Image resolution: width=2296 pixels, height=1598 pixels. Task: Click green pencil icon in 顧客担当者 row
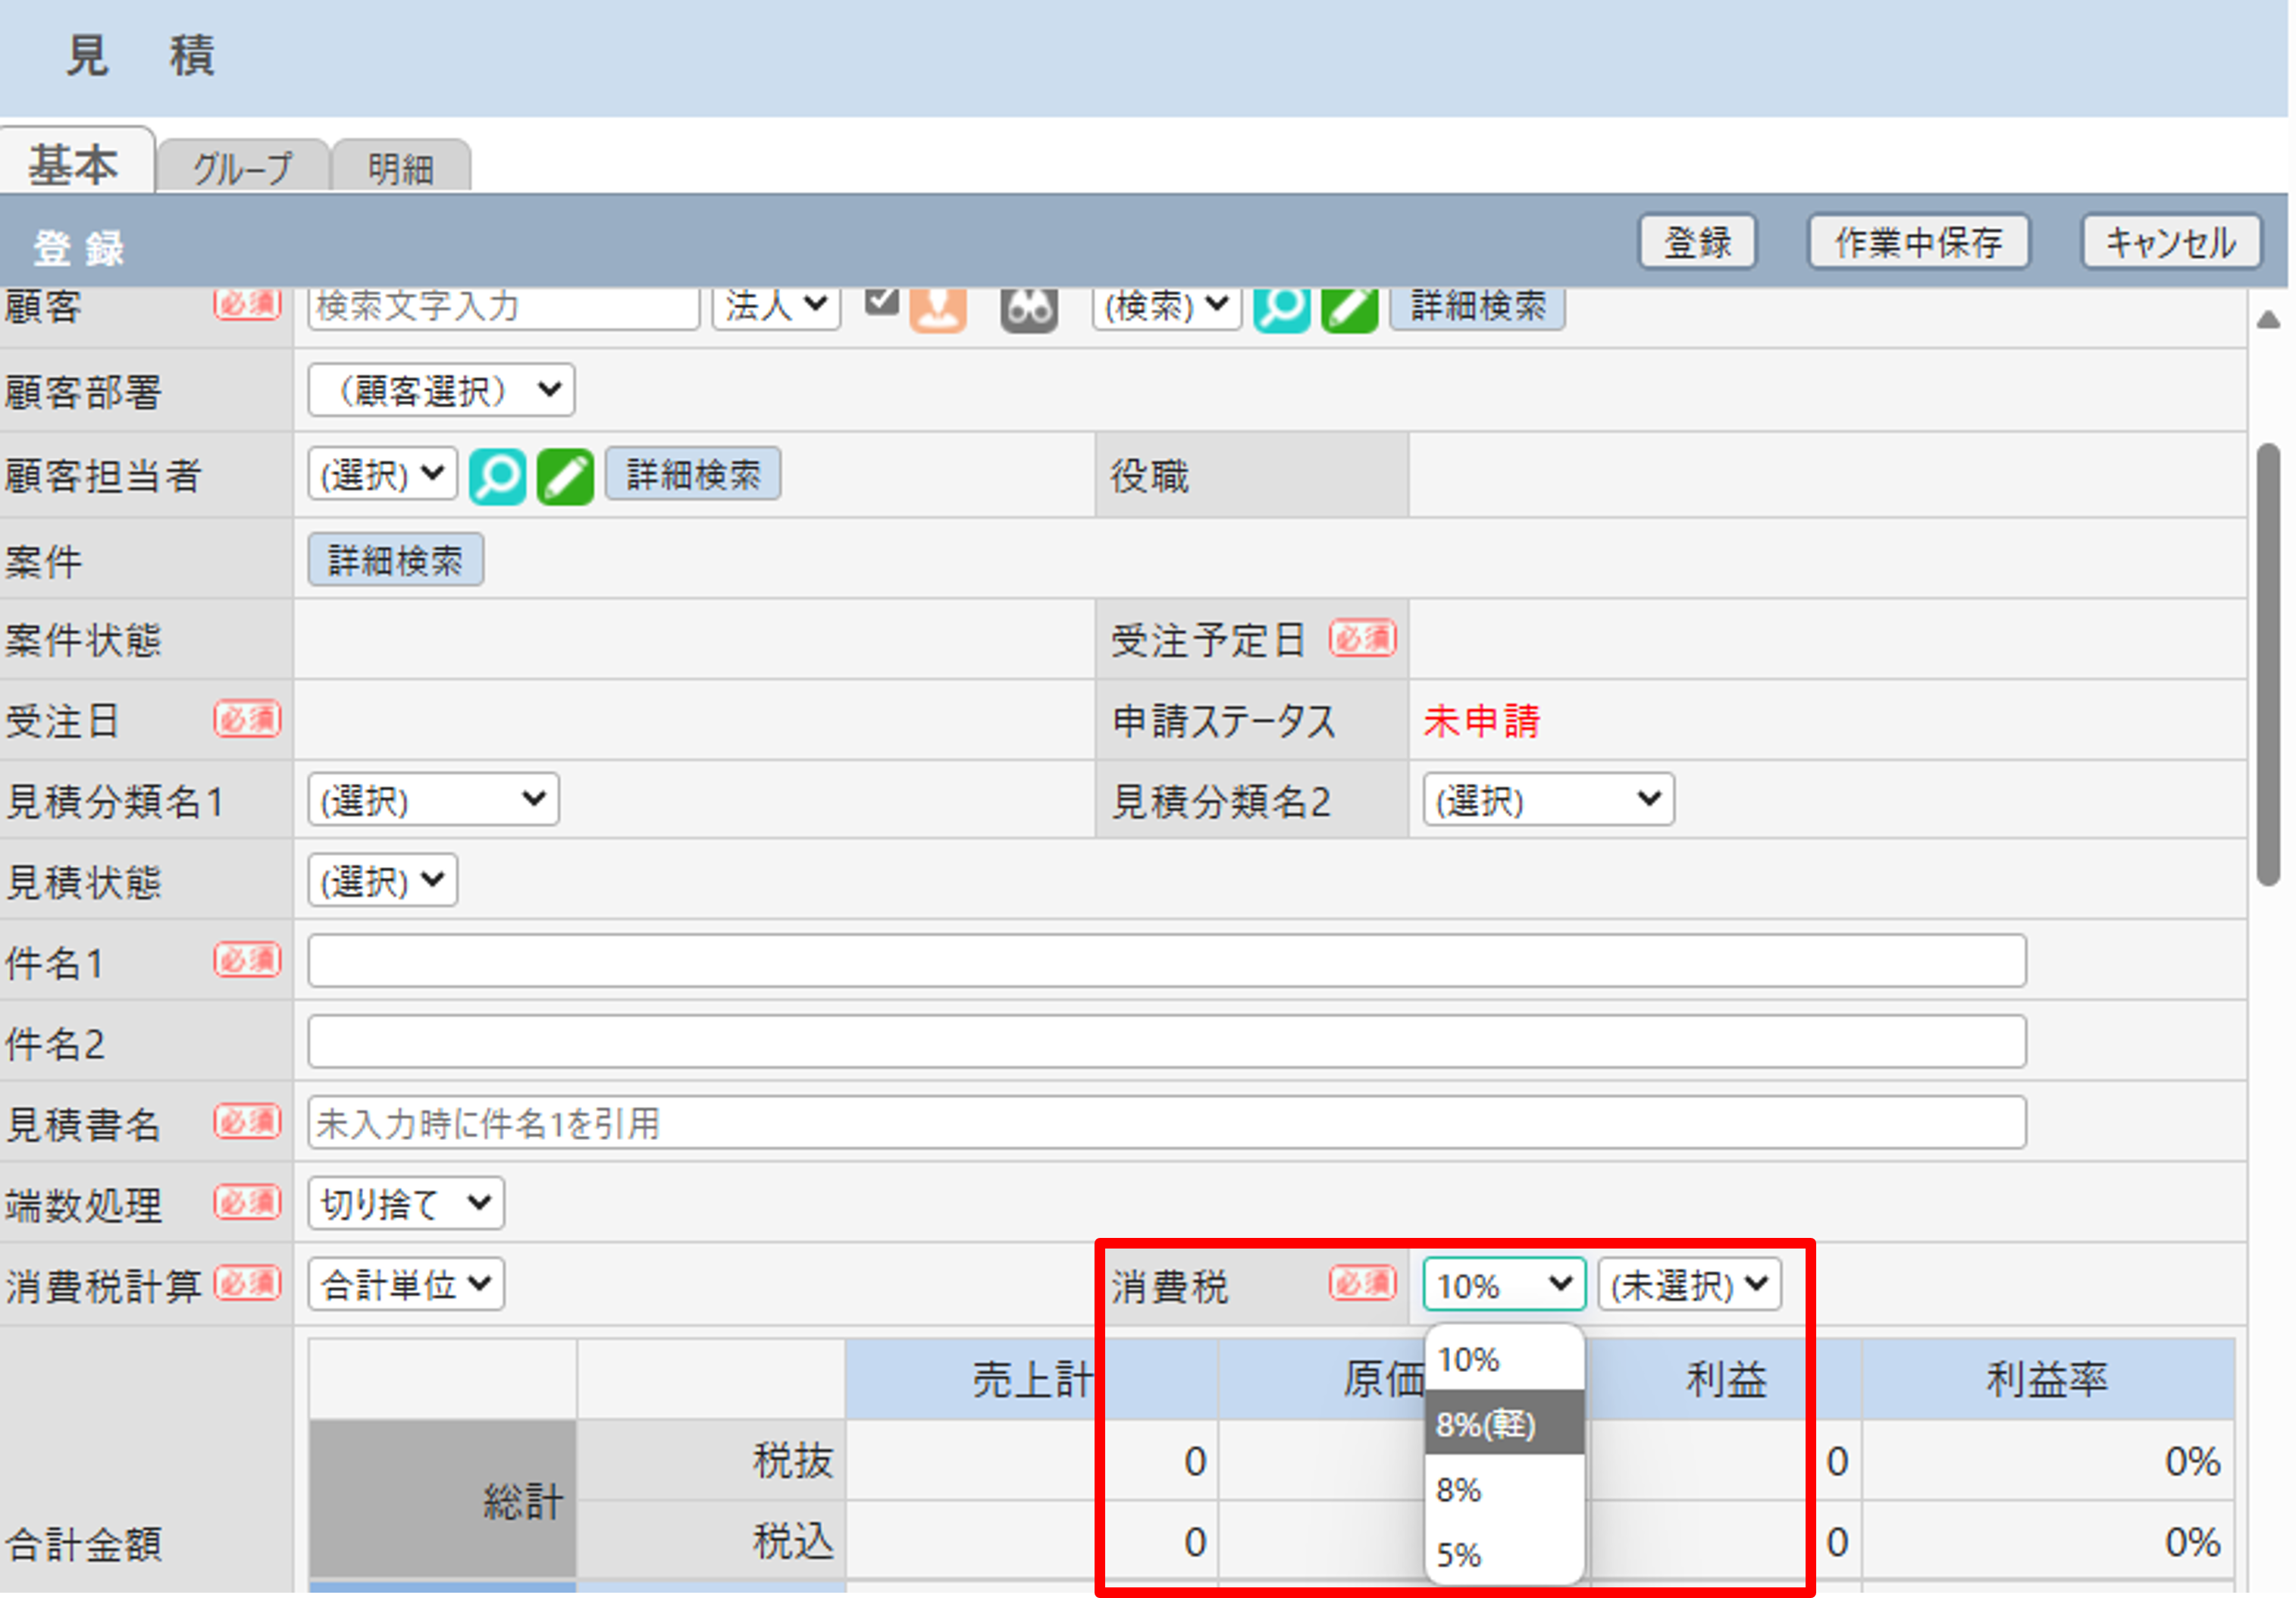pos(565,476)
